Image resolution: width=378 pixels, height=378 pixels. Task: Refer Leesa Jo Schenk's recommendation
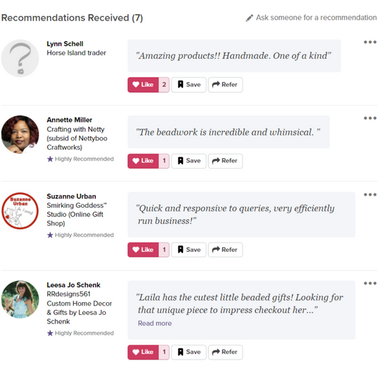(226, 352)
